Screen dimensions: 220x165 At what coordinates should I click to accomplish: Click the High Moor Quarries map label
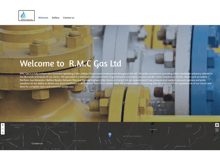[x=189, y=126]
